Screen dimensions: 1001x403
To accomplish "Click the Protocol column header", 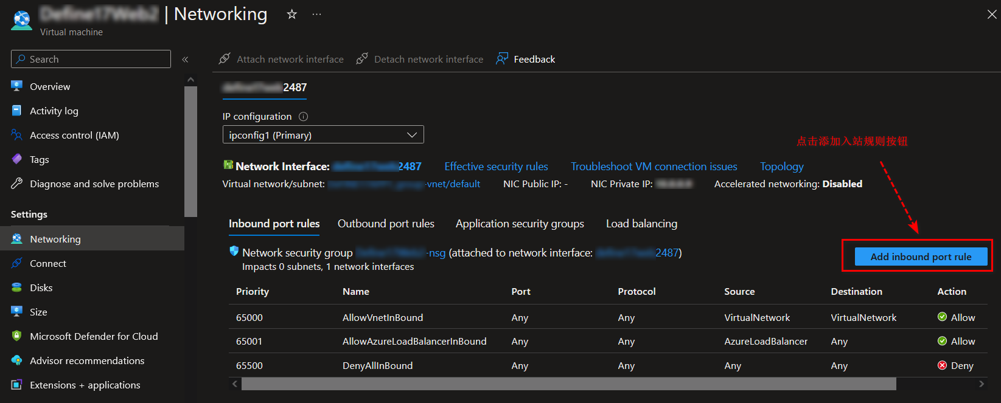I will pos(637,292).
